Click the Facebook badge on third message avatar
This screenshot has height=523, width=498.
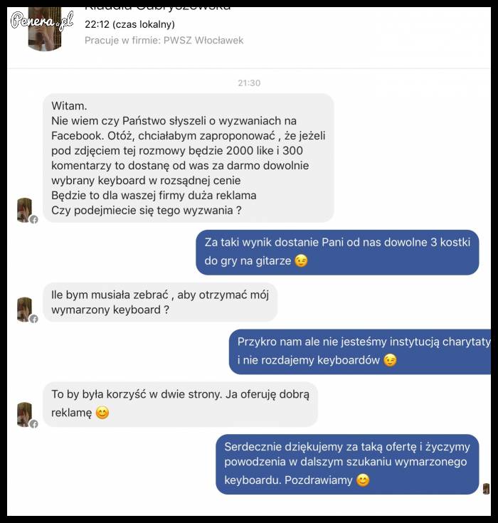[x=33, y=424]
